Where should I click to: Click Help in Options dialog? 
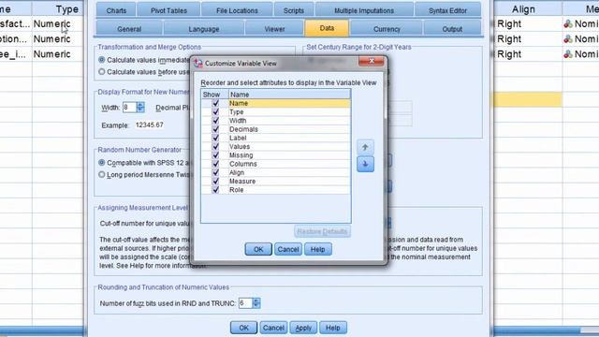tap(333, 328)
